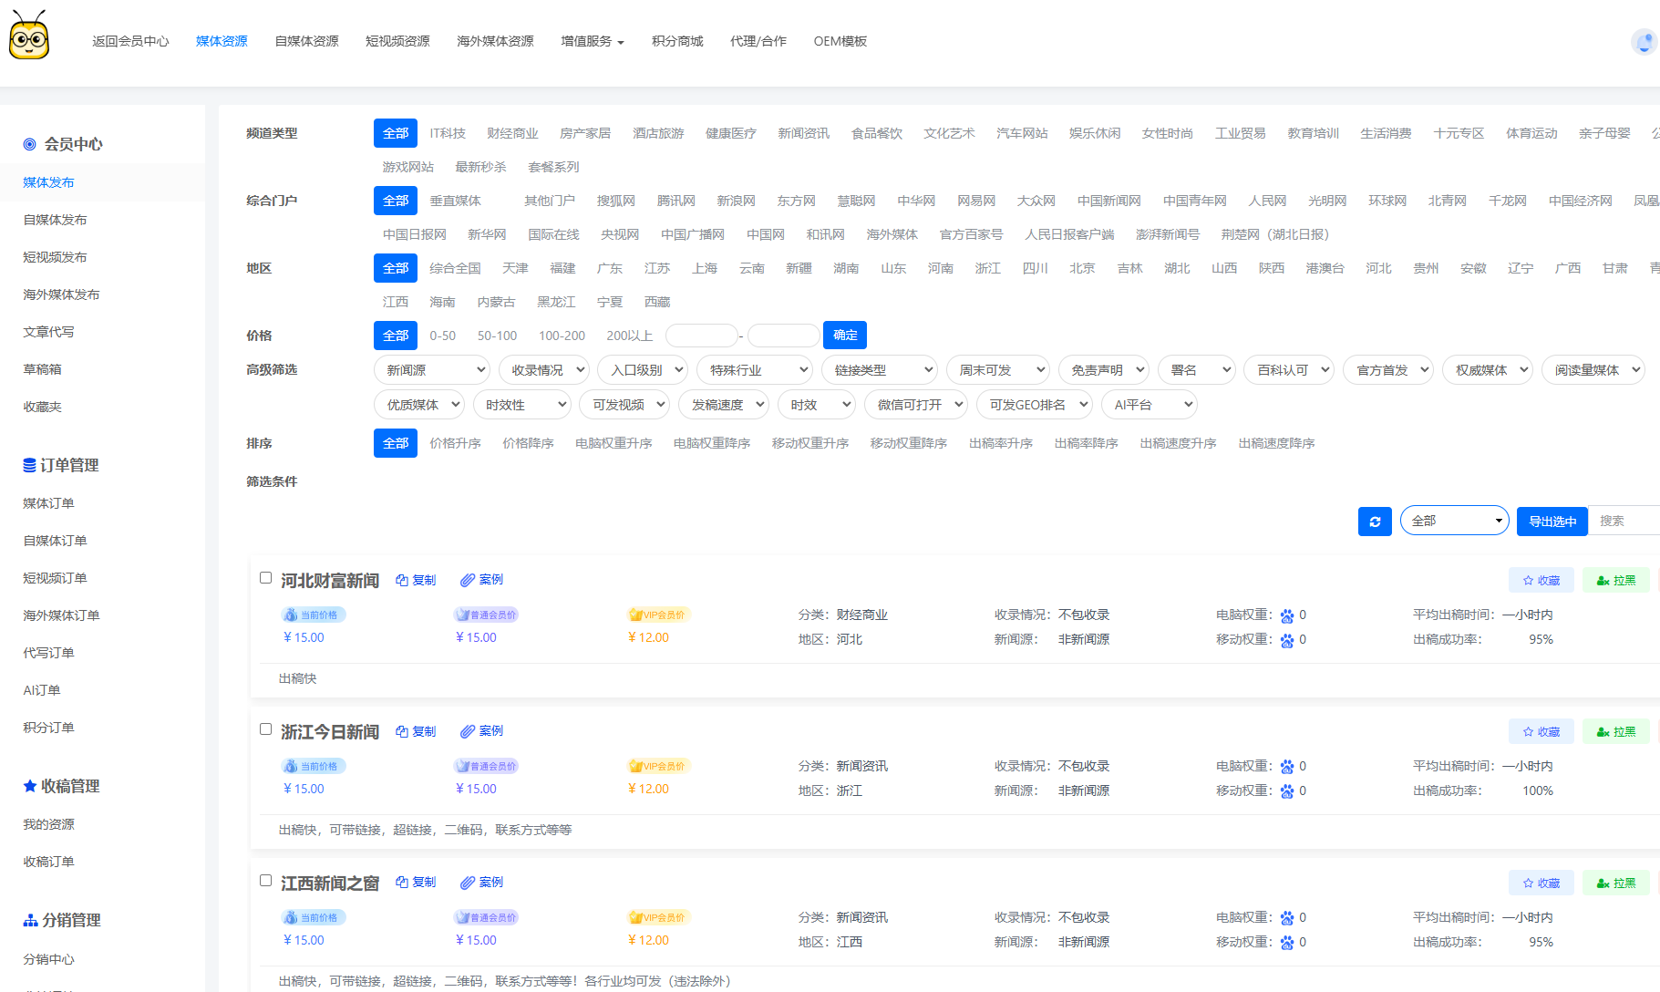Click the 普通会员价 badge for 江西新闻之窗
Viewport: 1660px width, 992px height.
click(x=488, y=917)
